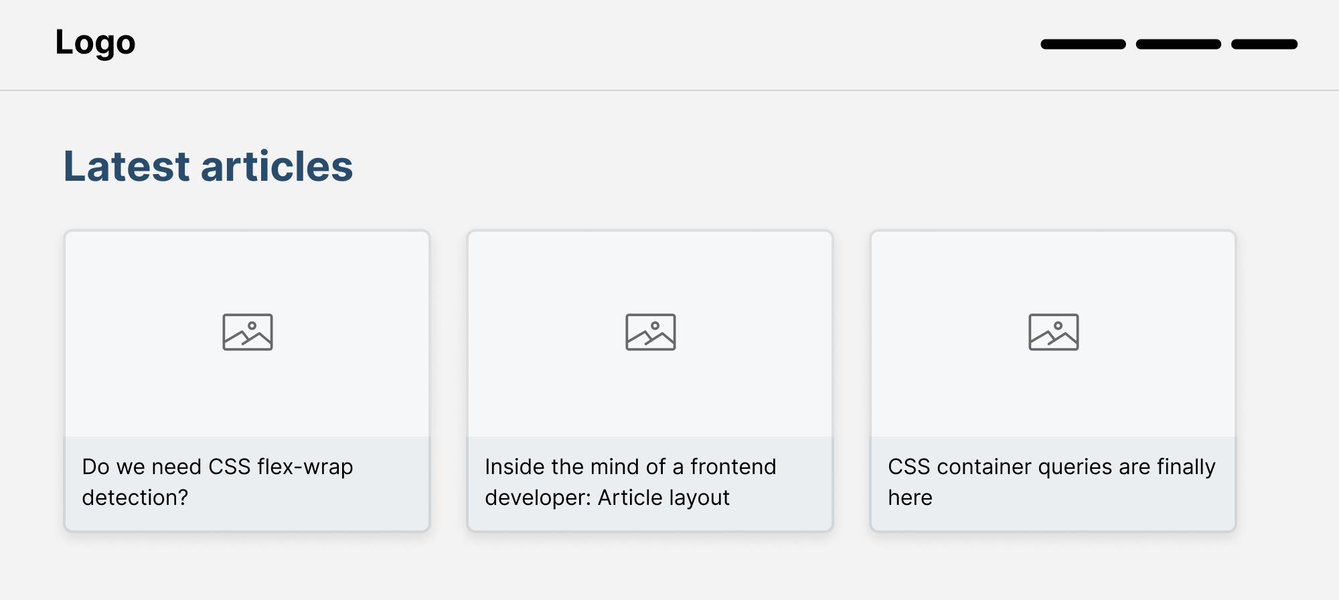Click the header bar next to the Logo
The height and width of the screenshot is (600, 1339).
tap(536, 44)
